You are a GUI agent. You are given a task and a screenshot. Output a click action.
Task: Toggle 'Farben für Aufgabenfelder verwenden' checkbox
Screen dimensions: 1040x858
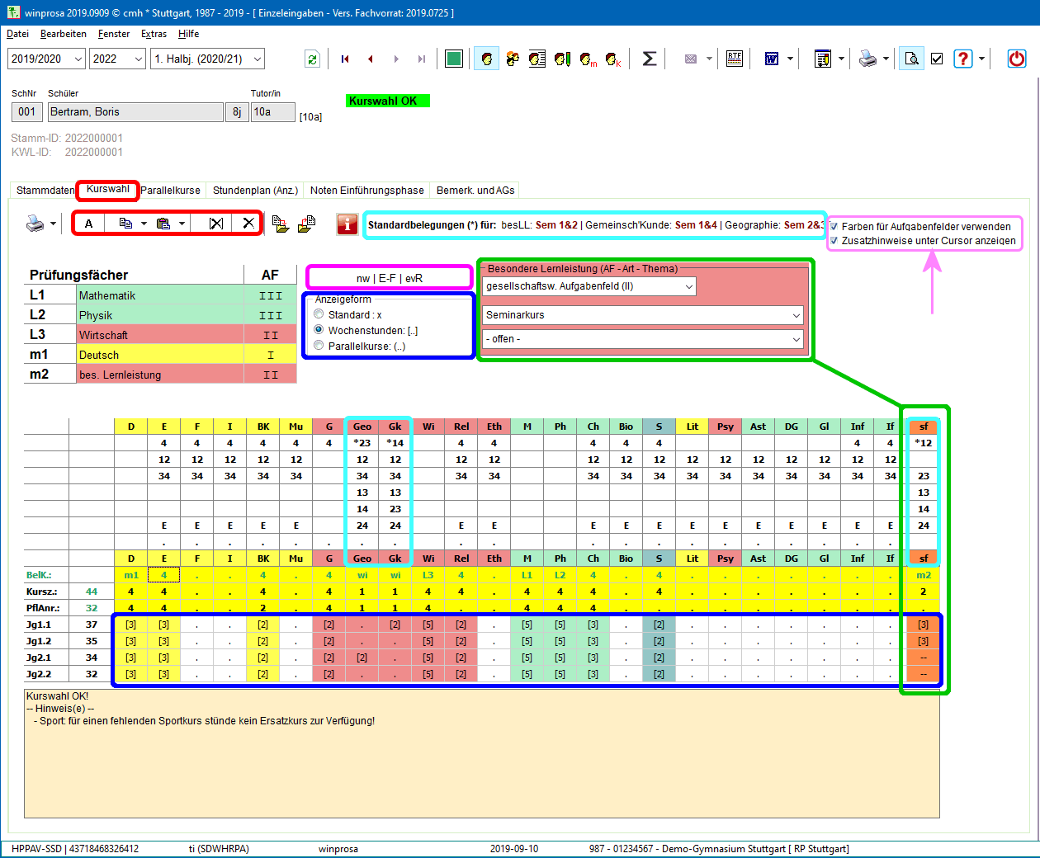(x=834, y=226)
